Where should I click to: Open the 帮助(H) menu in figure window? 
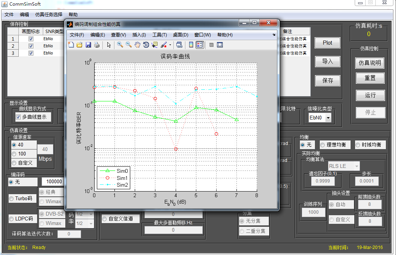[x=225, y=35]
